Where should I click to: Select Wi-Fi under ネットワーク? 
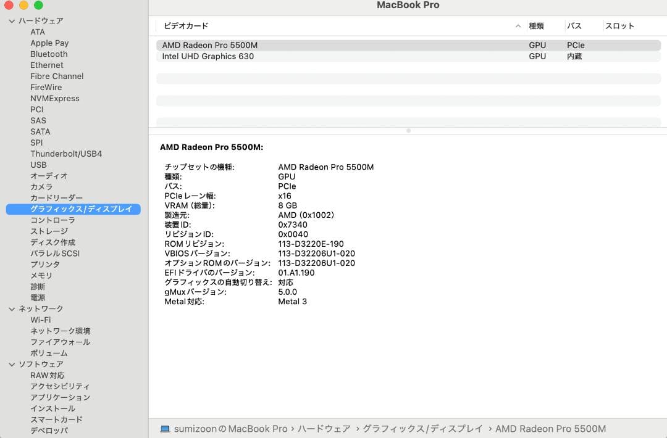[x=41, y=320]
